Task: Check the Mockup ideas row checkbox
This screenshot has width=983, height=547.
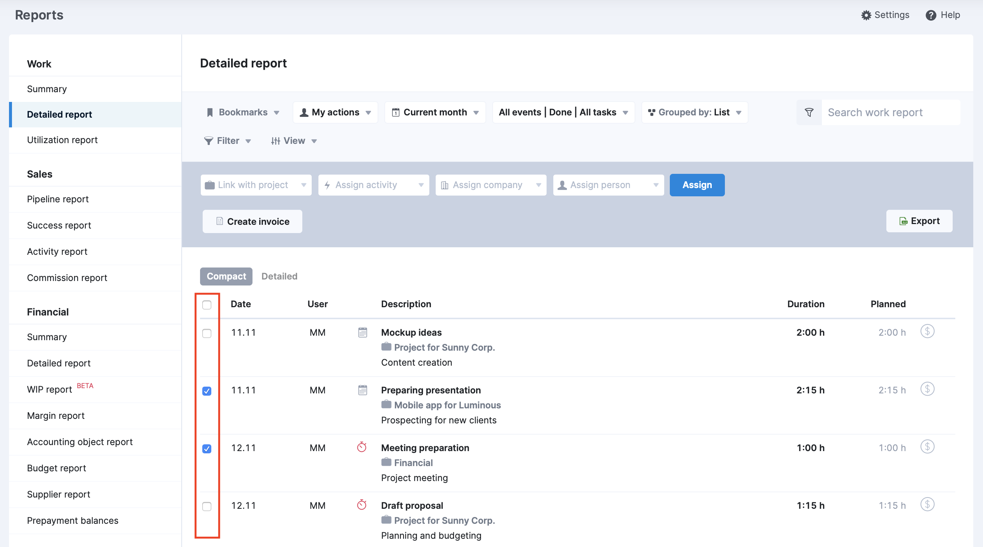Action: 207,333
